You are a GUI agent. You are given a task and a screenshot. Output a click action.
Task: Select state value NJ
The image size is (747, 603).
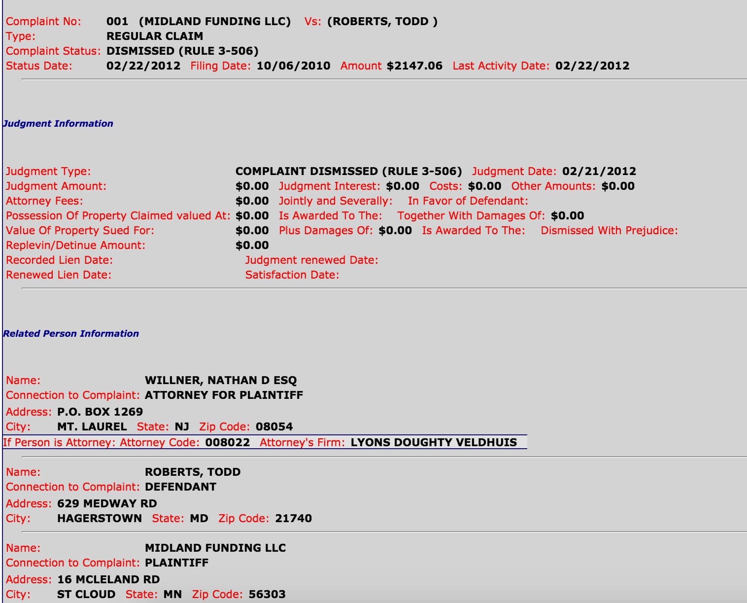click(x=182, y=427)
